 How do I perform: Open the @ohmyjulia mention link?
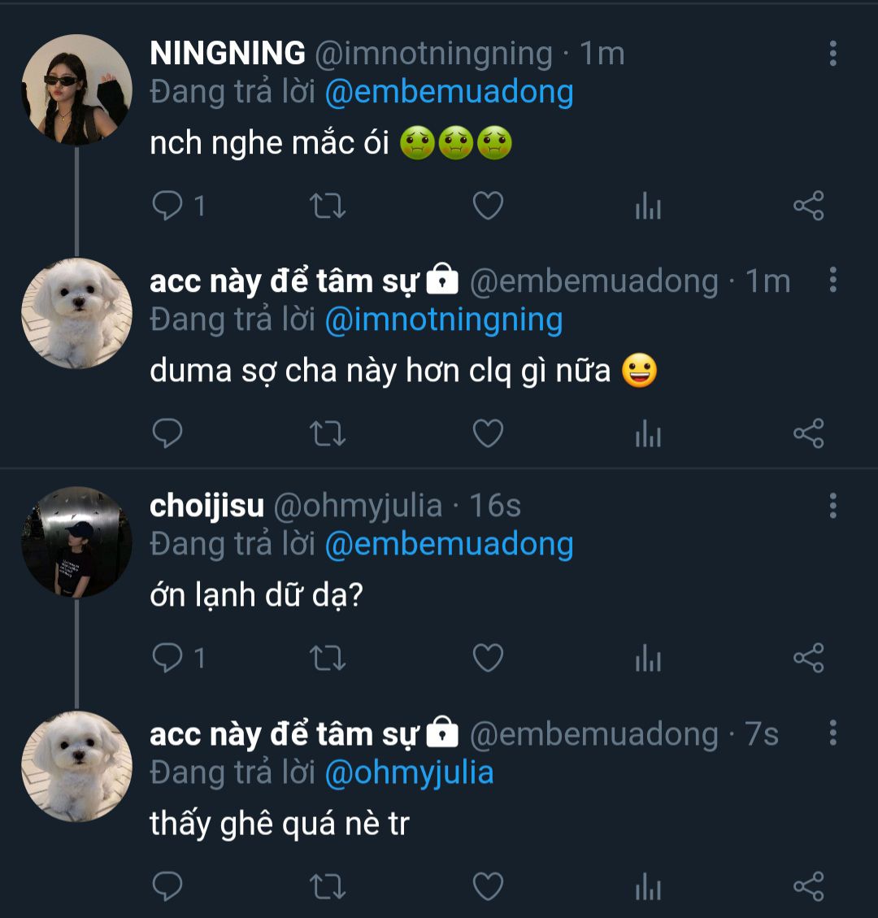pyautogui.click(x=409, y=772)
